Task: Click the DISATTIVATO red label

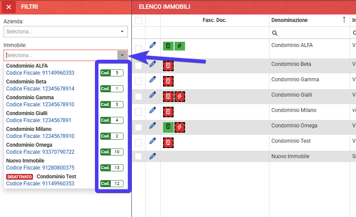Action: [x=19, y=177]
